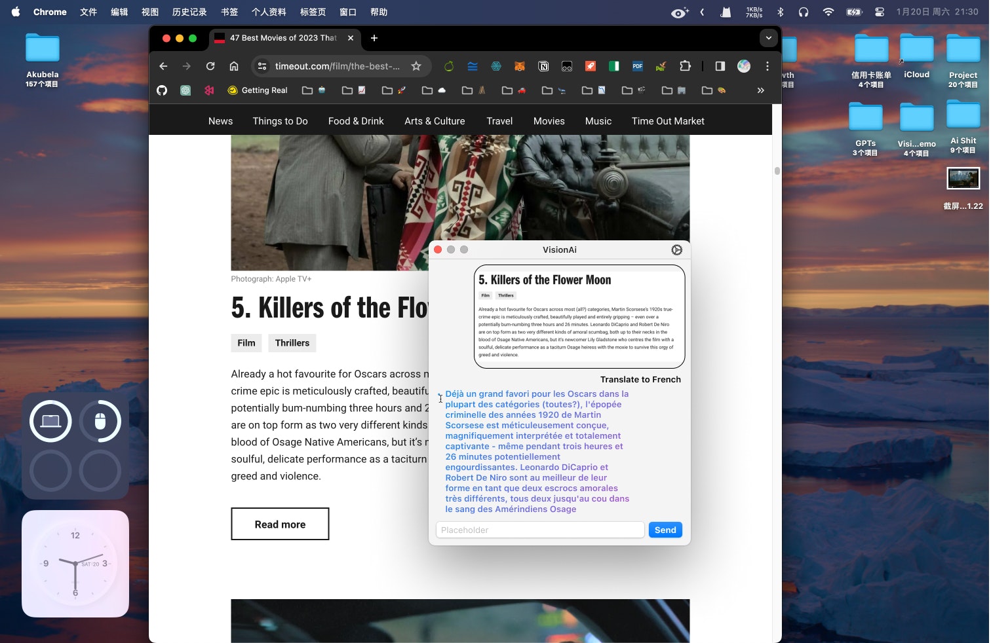Click the Chrome home icon
The image size is (991, 643).
point(234,66)
